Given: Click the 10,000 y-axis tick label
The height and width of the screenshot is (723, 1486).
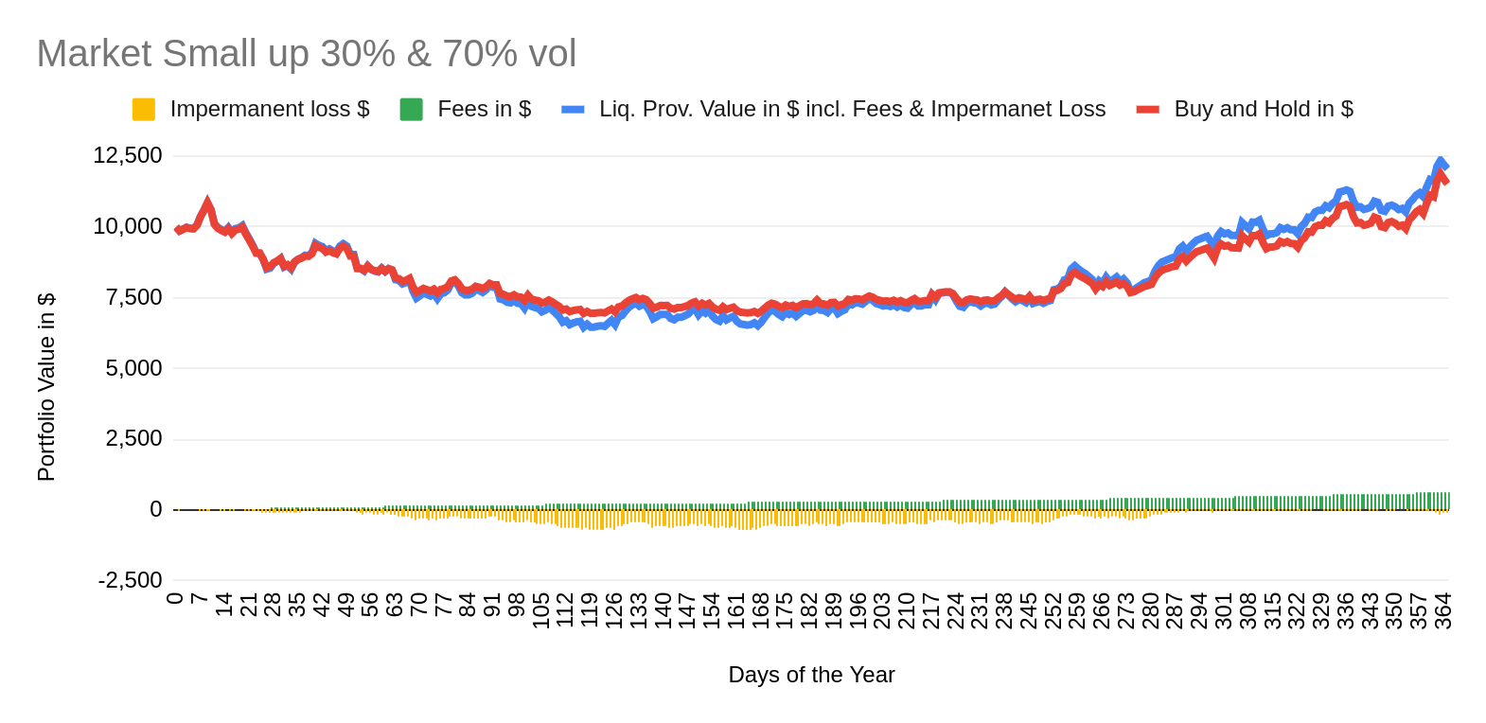Looking at the screenshot, I should coord(128,226).
